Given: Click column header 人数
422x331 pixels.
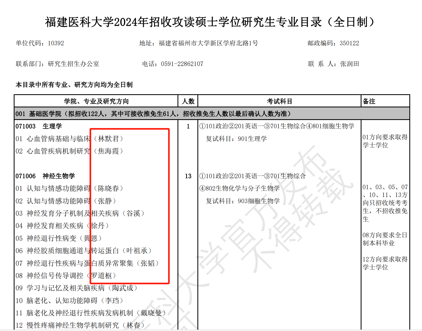Looking at the screenshot, I should click(x=188, y=101).
